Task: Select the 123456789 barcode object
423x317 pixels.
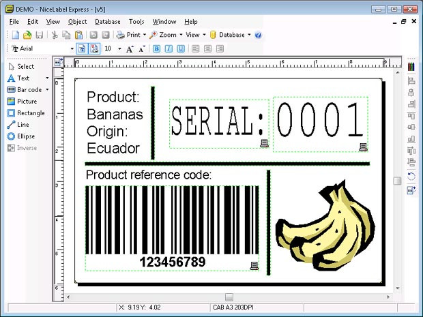Action: (172, 228)
